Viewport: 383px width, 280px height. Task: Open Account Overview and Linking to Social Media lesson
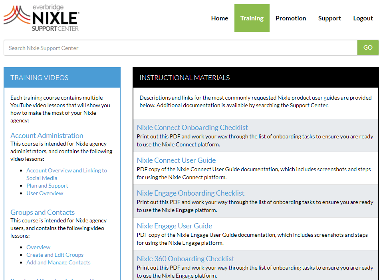point(67,174)
